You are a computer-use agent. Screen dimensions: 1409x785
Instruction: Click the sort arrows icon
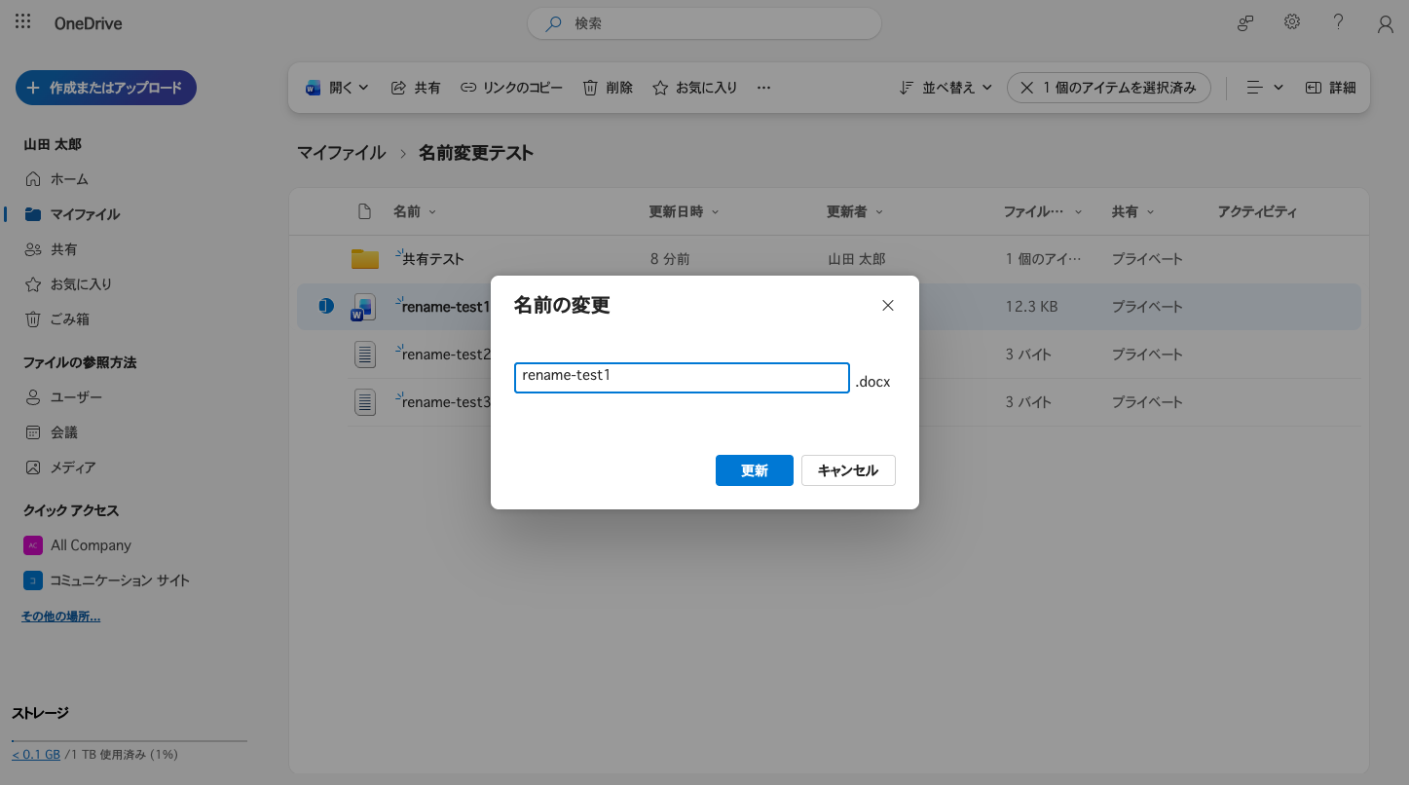pos(907,88)
